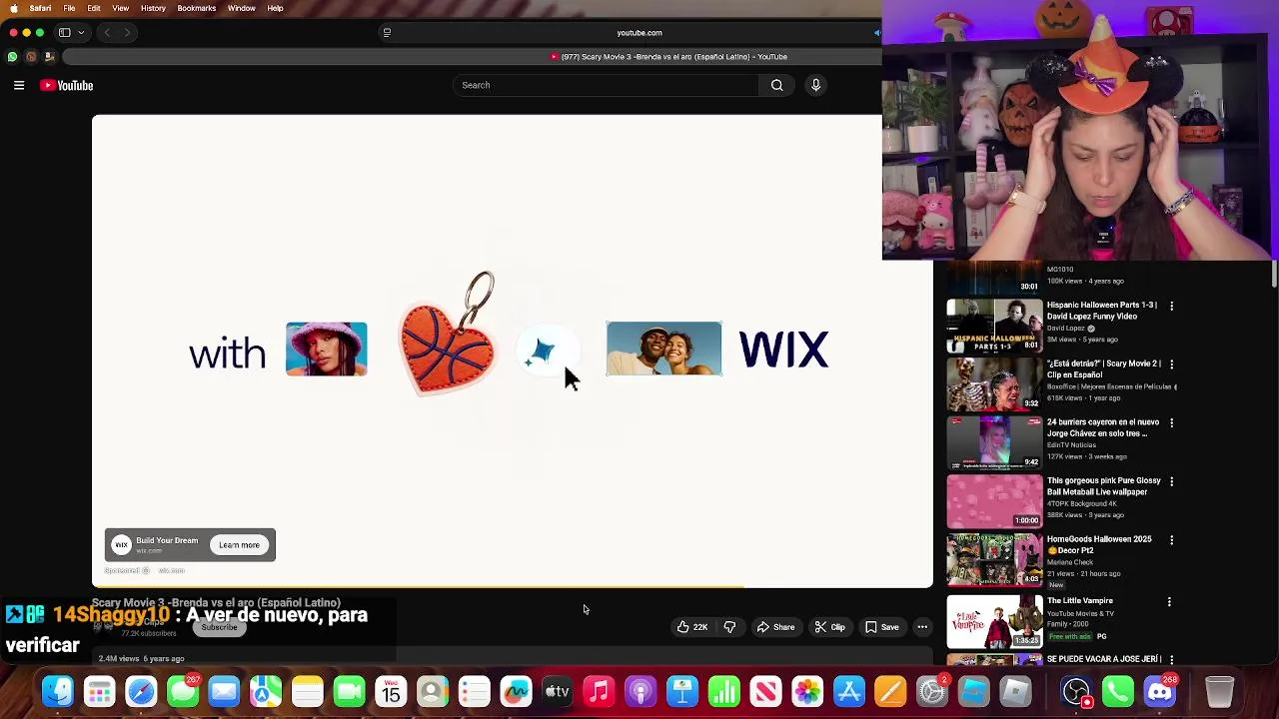Open Mail from the dock
This screenshot has width=1279, height=719.
click(224, 691)
